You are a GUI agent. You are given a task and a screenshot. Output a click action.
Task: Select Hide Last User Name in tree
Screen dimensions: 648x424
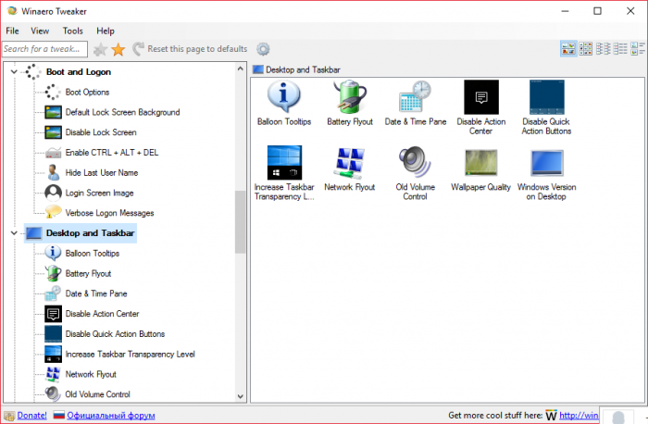coord(102,173)
